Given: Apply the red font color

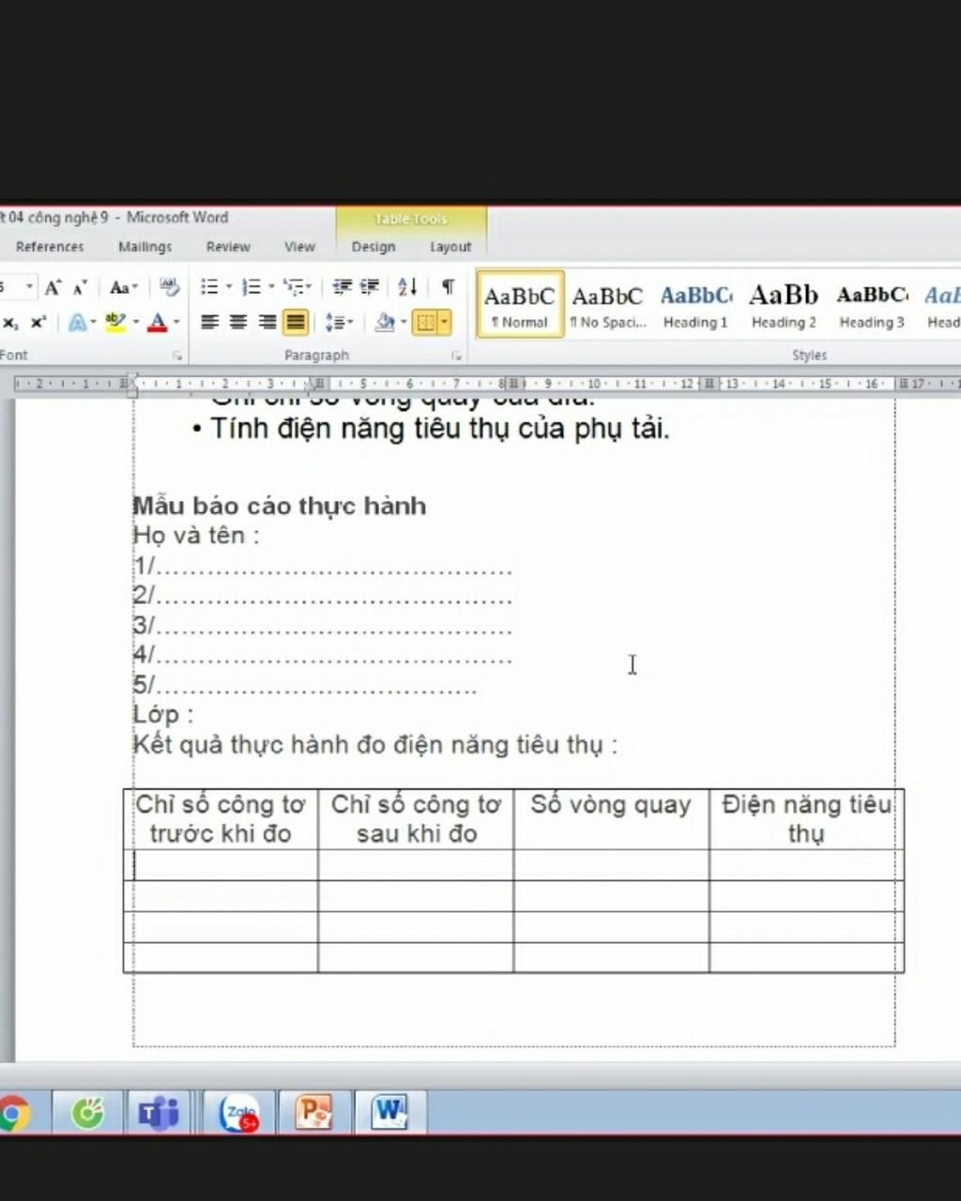Looking at the screenshot, I should (x=158, y=323).
